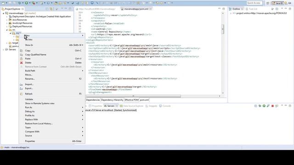Choose Go Into from context menu
This screenshot has height=165, width=294.
[52, 39]
